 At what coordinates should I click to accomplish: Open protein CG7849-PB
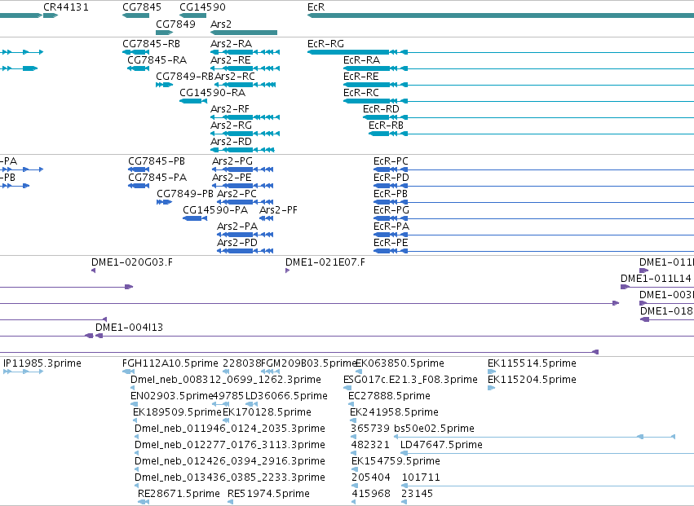(x=185, y=194)
